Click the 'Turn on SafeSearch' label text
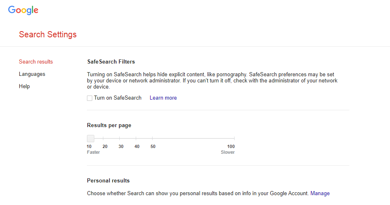This screenshot has width=390, height=205. click(118, 98)
